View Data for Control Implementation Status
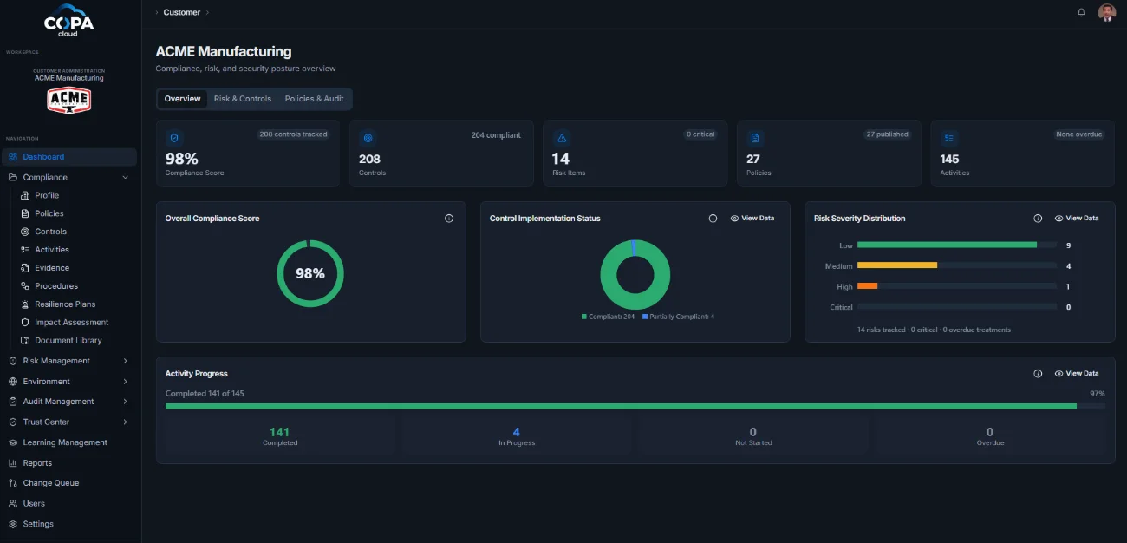Viewport: 1127px width, 543px height. [752, 219]
